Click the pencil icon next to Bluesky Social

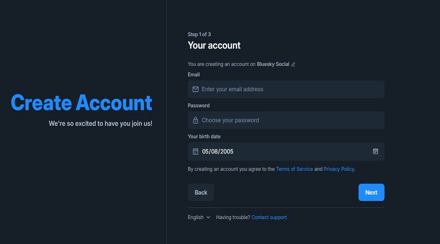(x=293, y=64)
